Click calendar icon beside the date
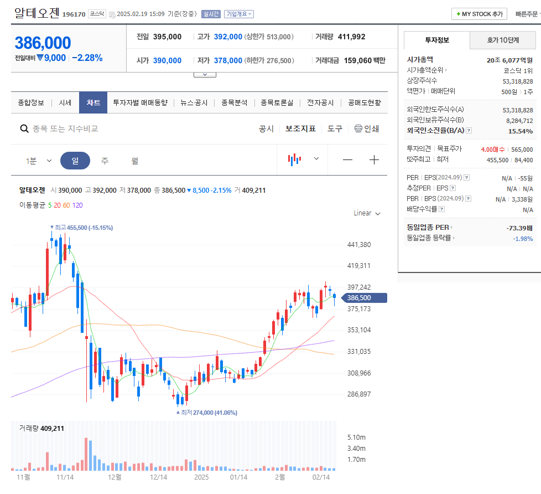This screenshot has height=494, width=541. coord(112,14)
